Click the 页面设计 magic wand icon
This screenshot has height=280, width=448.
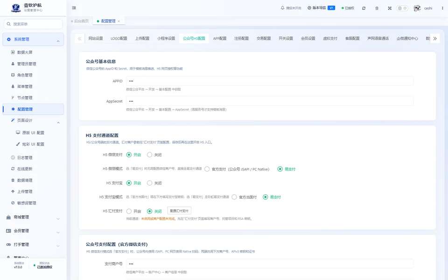coord(13,120)
